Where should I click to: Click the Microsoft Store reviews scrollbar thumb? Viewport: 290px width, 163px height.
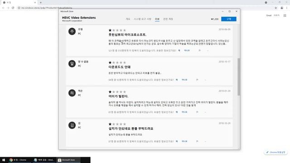[239, 77]
